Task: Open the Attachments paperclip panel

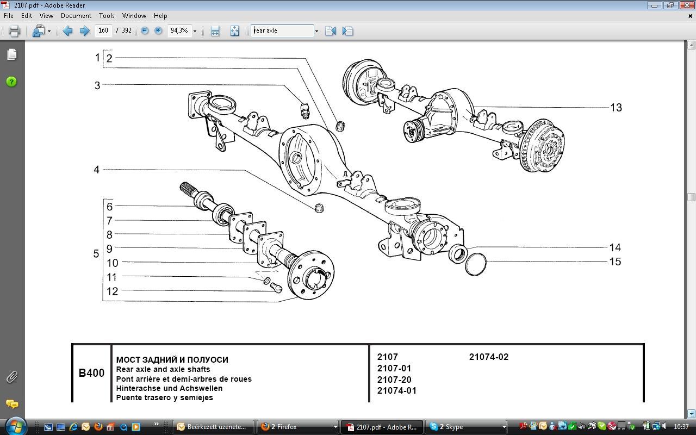Action: click(11, 377)
